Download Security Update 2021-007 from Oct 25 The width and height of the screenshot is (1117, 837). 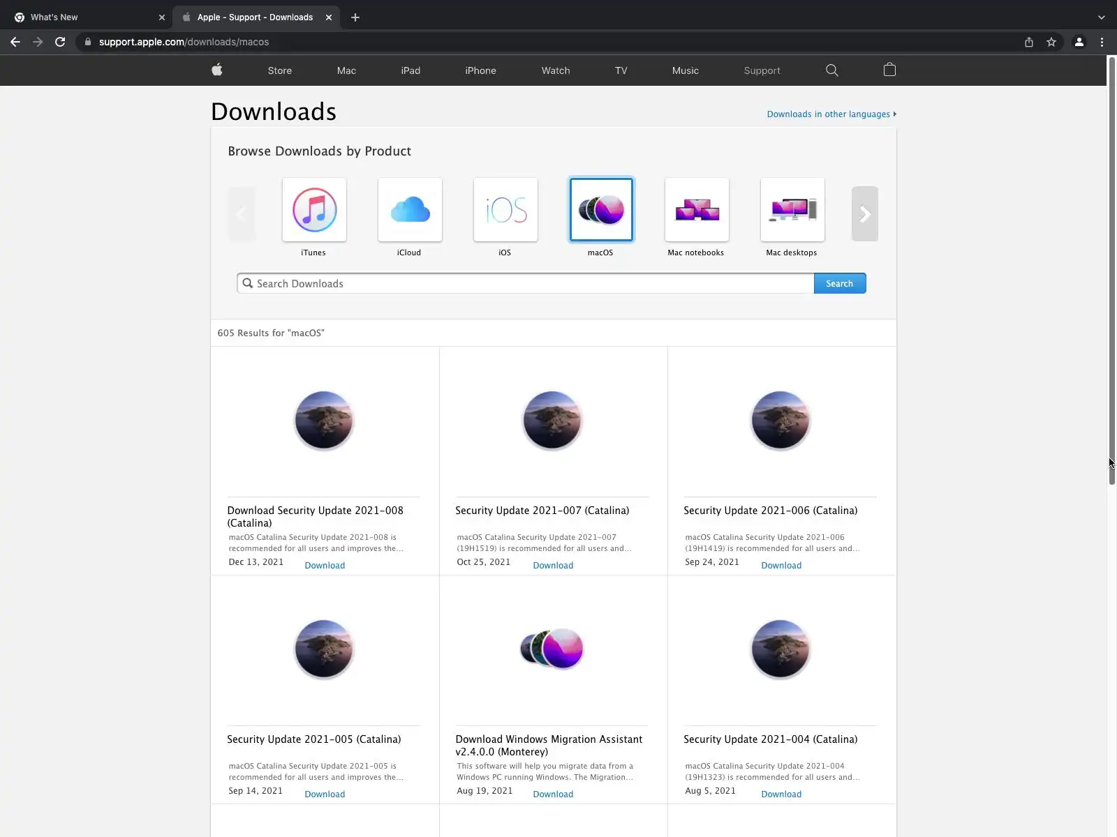click(553, 566)
